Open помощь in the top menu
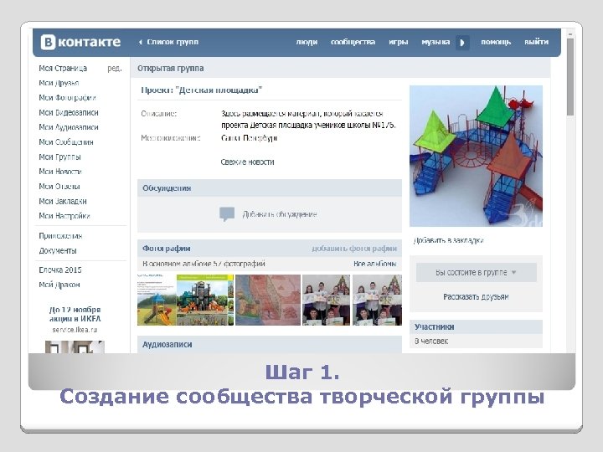Screen dimensions: 603x452 [496, 42]
